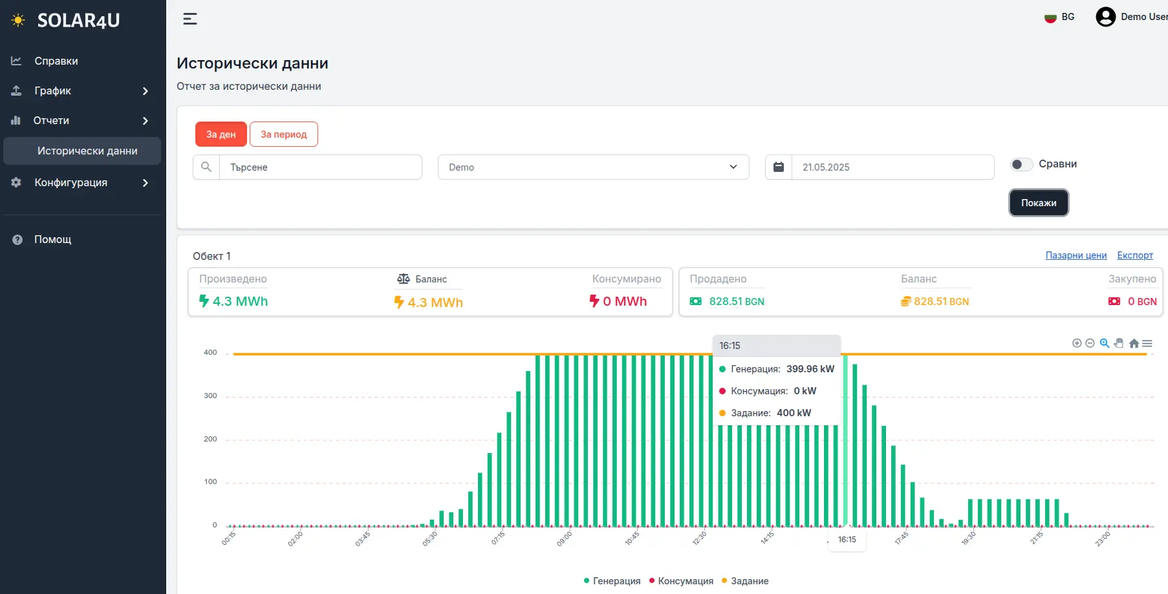Enable the chart panning hand tool
Image resolution: width=1168 pixels, height=594 pixels.
pyautogui.click(x=1119, y=343)
